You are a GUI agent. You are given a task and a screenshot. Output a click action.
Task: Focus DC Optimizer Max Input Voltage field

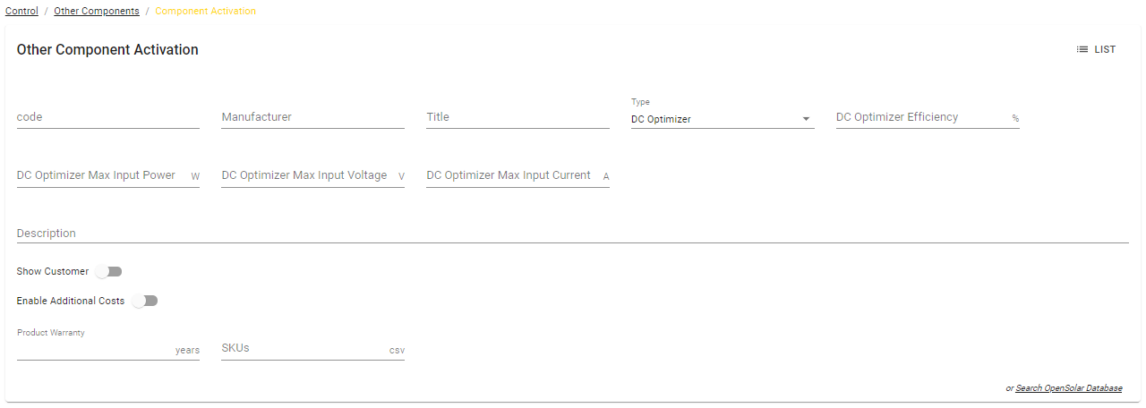[306, 175]
